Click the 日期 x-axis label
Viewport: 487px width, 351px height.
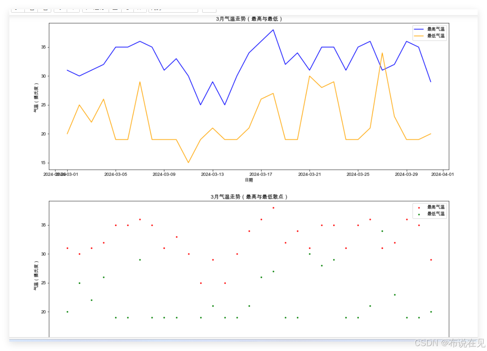click(249, 180)
